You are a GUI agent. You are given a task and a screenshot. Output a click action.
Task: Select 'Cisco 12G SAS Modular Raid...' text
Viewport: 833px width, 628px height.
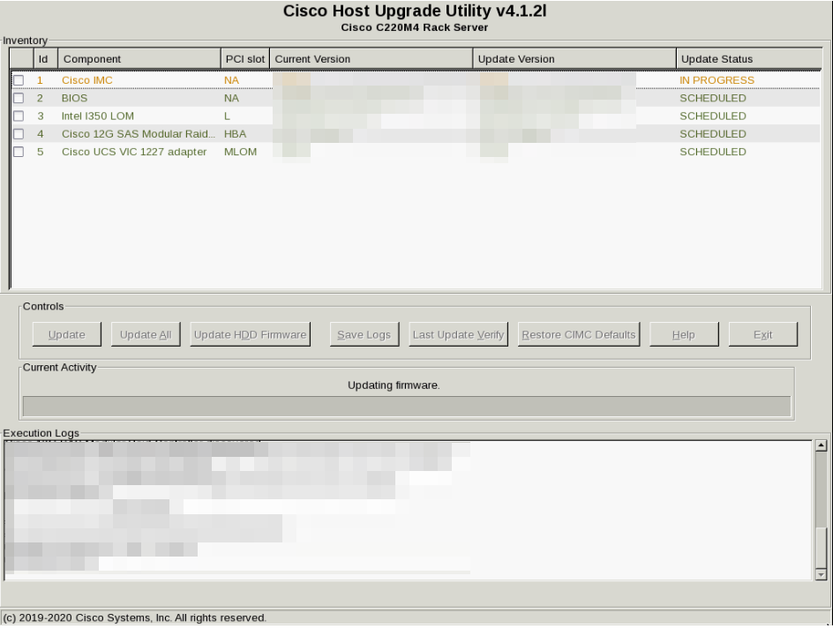point(139,134)
